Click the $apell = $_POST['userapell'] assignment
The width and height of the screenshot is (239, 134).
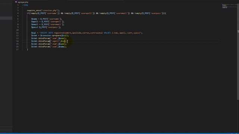tap(48, 22)
